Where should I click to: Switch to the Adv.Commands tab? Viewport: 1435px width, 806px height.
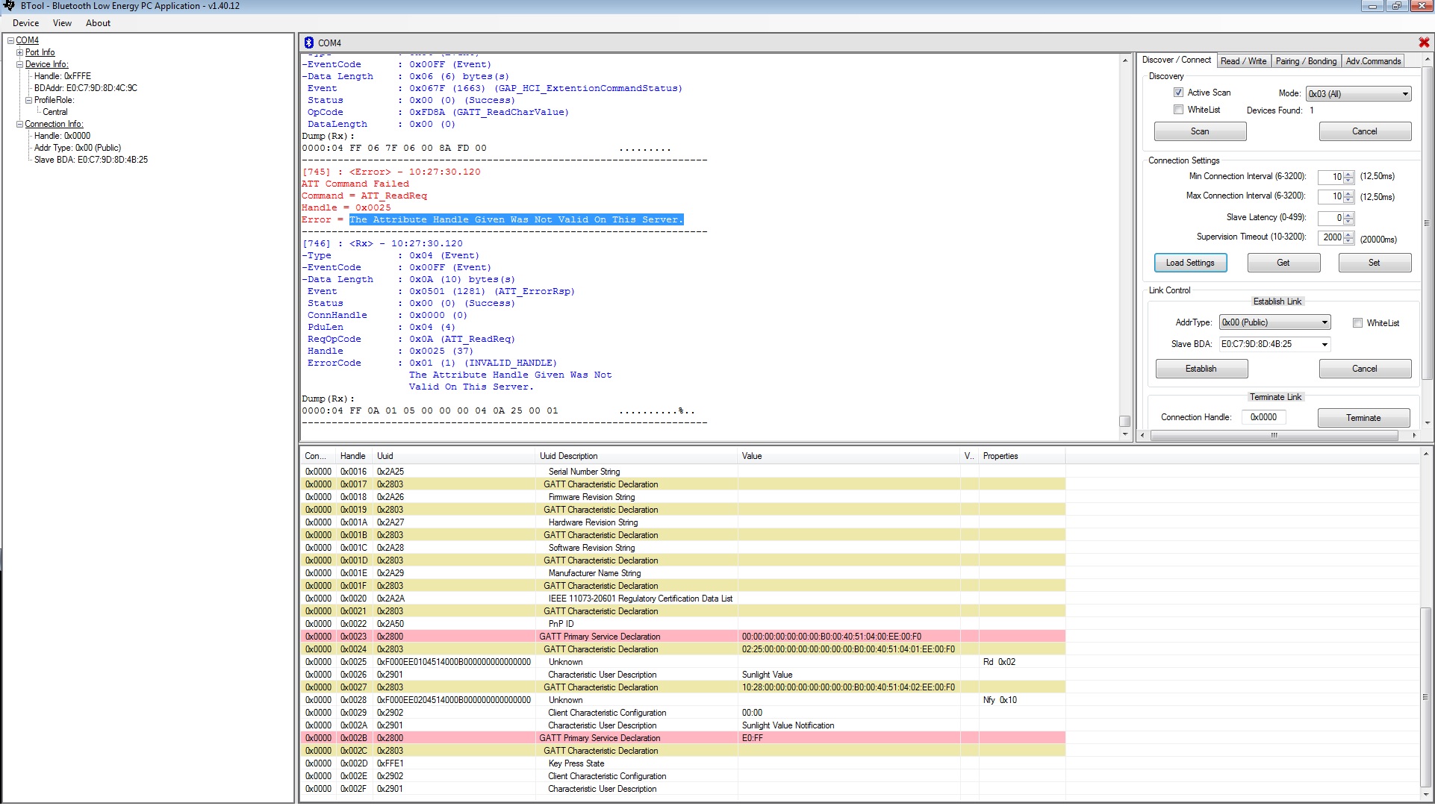(x=1373, y=61)
